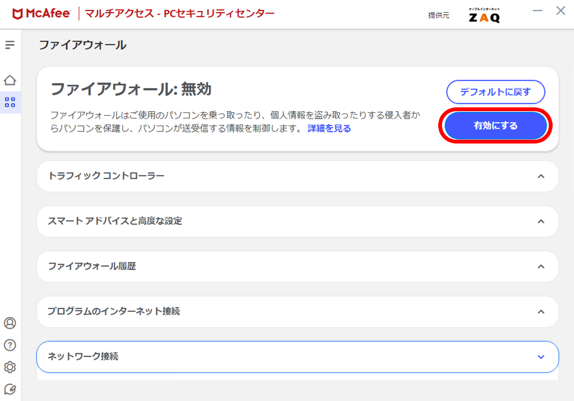Click the ファイアウォール: 無効 status heading

tap(131, 89)
